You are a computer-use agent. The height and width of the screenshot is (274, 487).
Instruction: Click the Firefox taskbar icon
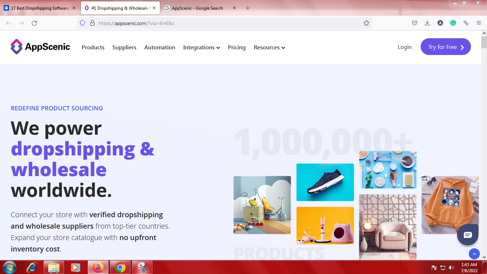[98, 267]
